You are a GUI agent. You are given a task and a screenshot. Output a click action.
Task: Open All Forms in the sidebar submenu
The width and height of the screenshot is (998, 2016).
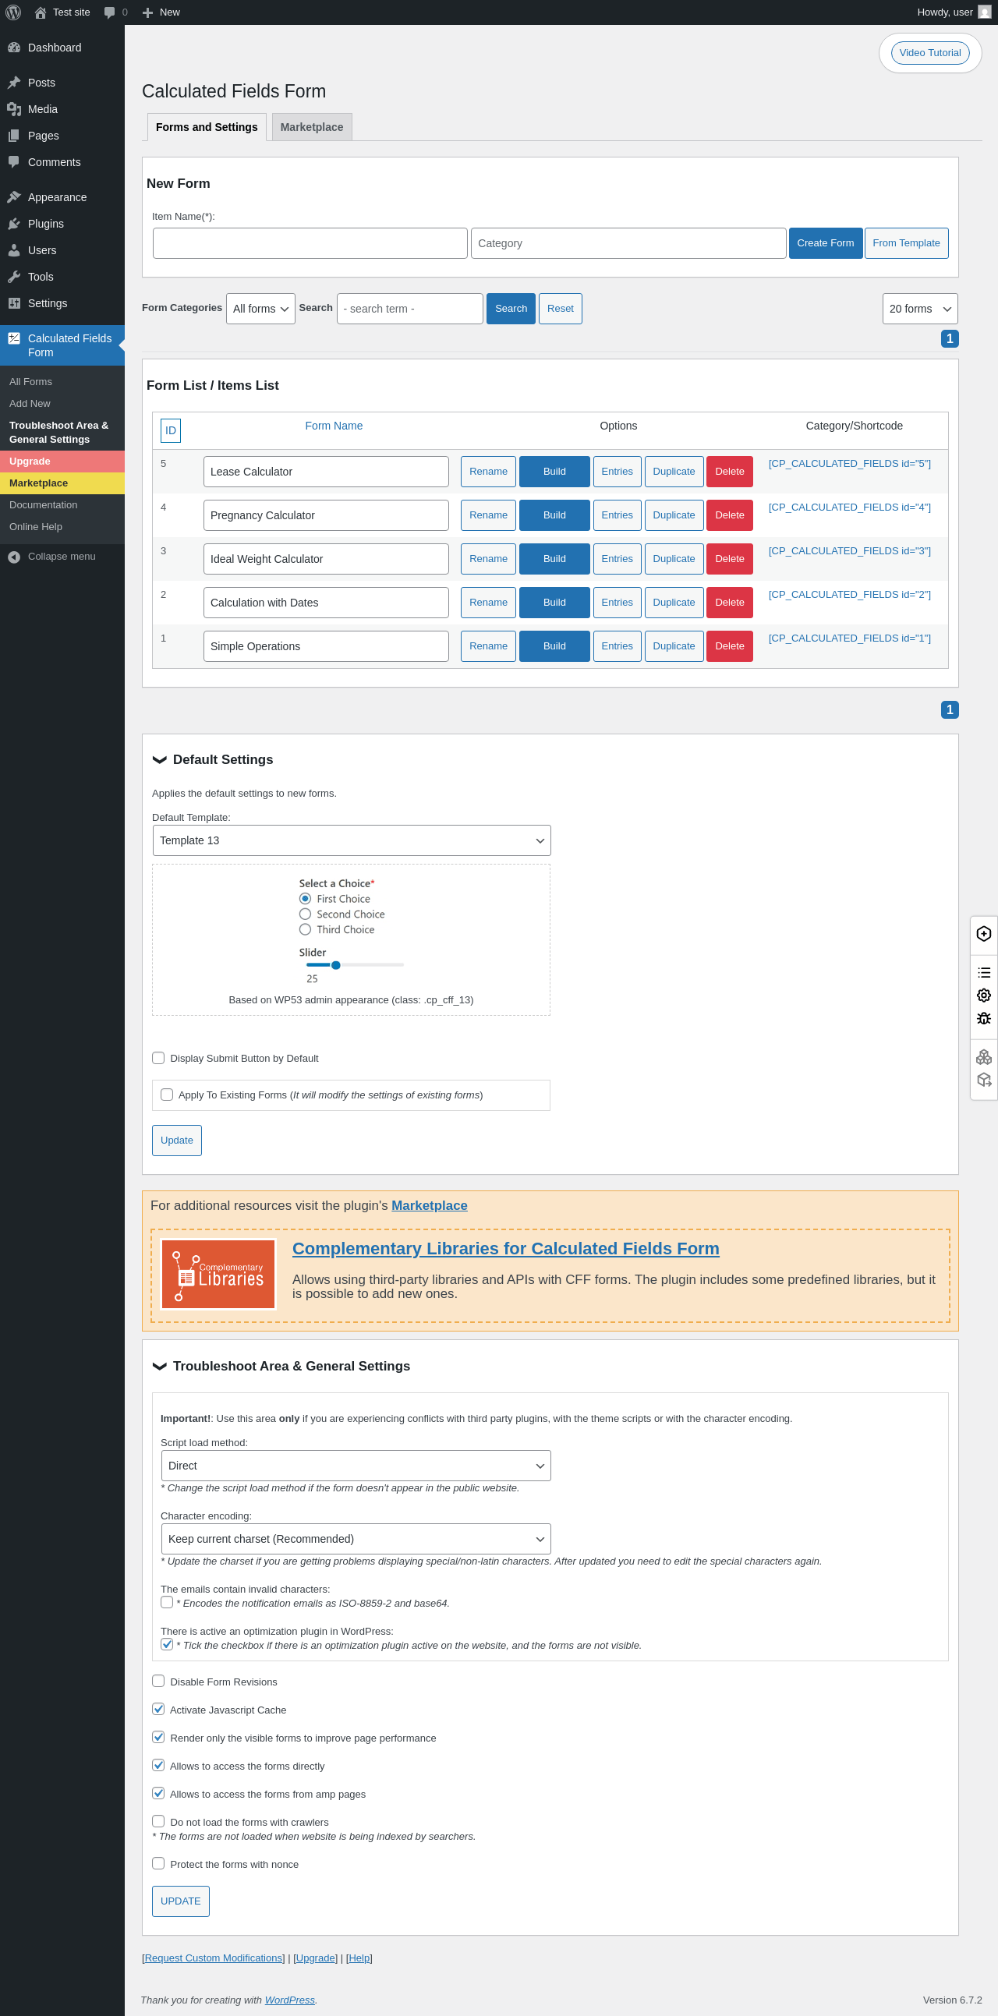coord(30,382)
